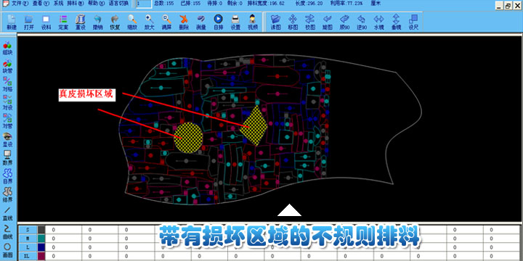Image resolution: width=523 pixels, height=261 pixels.
Task: Toggle the 对设 checkbox-style sidebar icon
Action: [7, 102]
